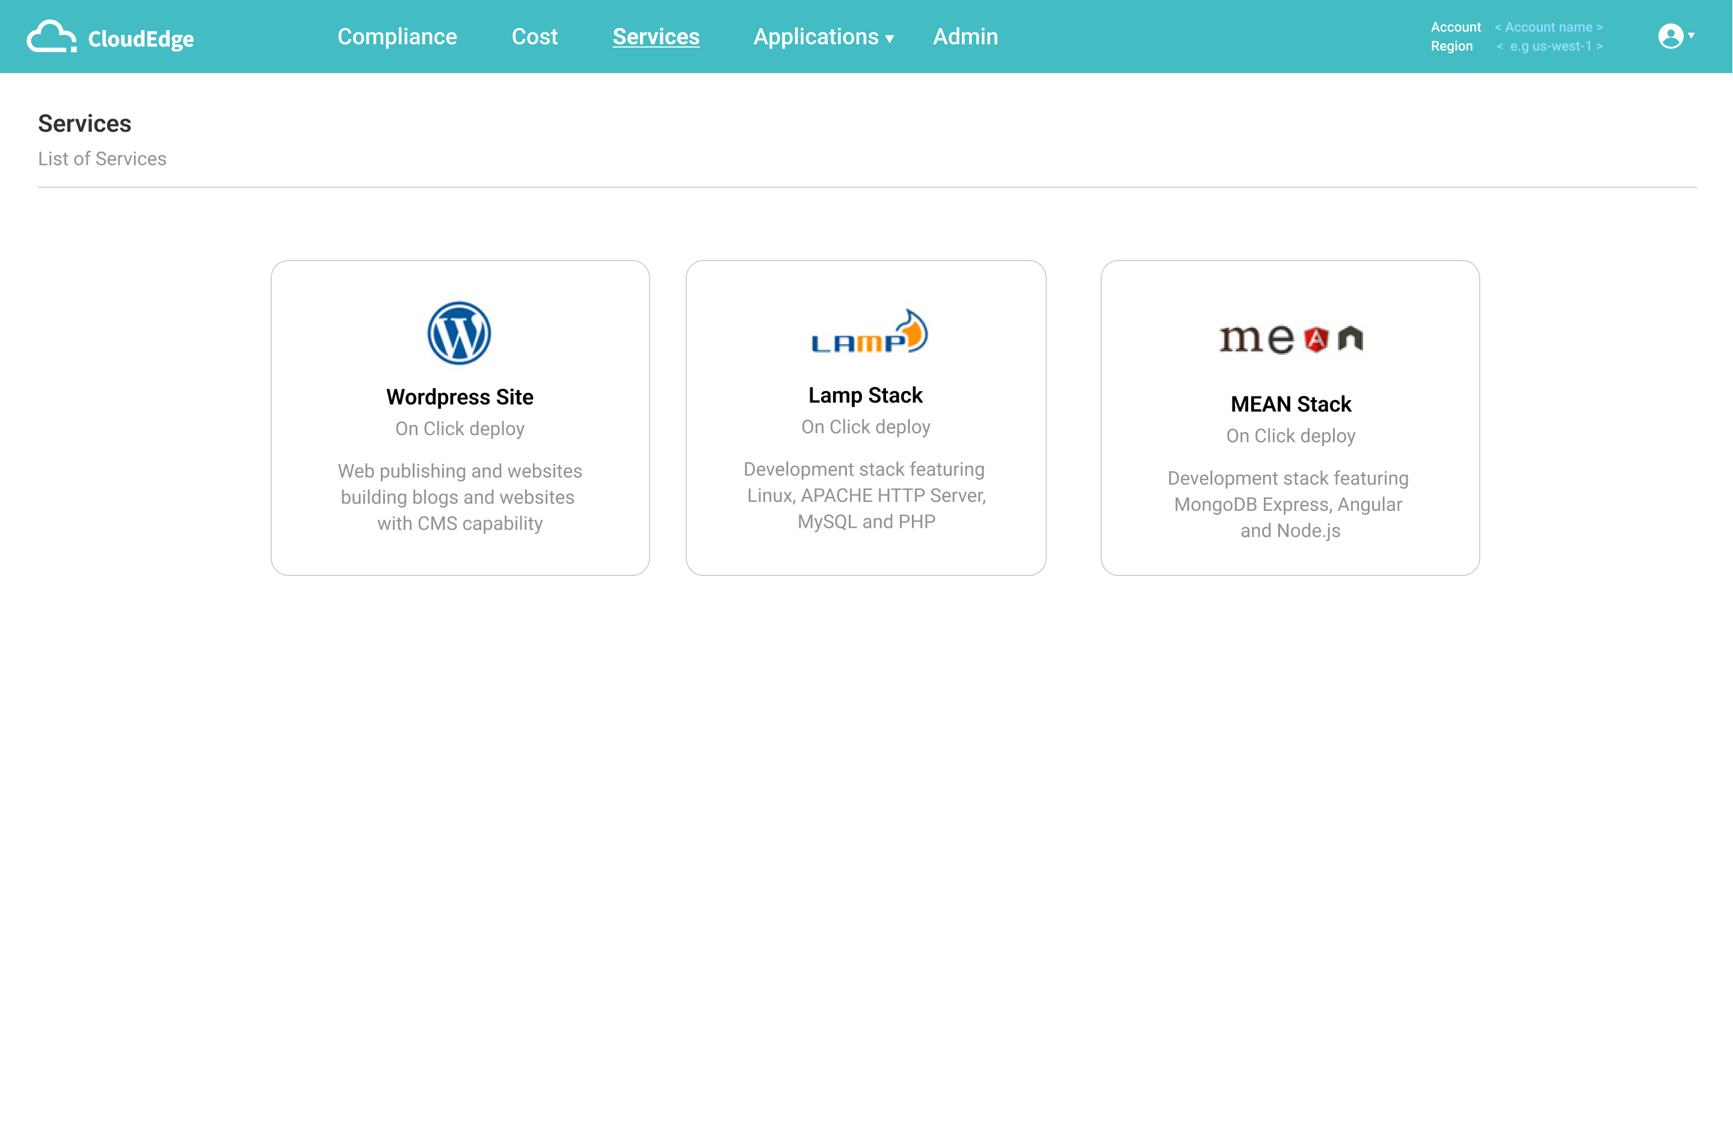Select the Services nav item
Screen dimensions: 1733x1129
[x=656, y=37]
